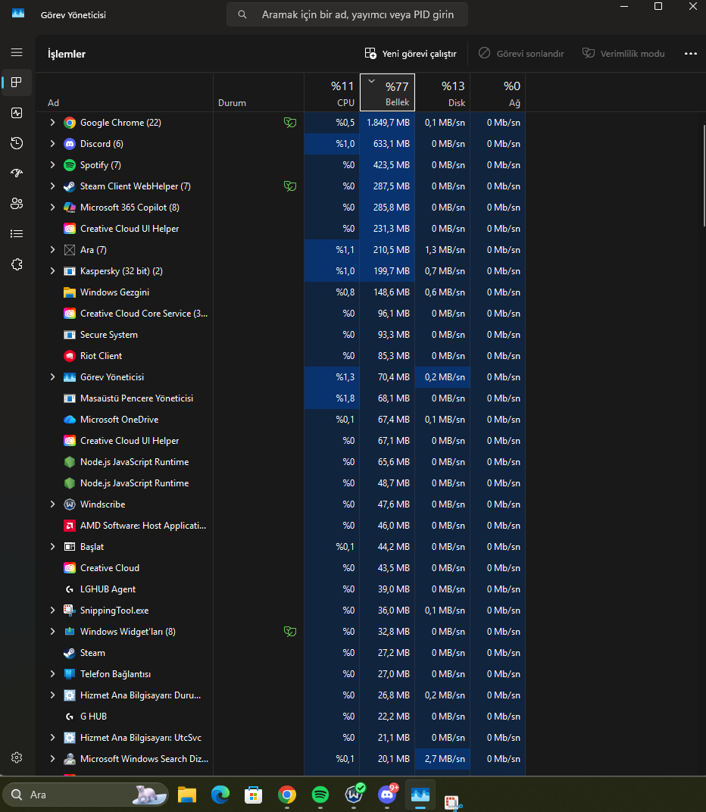Screen dimensions: 706x812
Task: Sort by the Durum column header
Action: coord(258,92)
